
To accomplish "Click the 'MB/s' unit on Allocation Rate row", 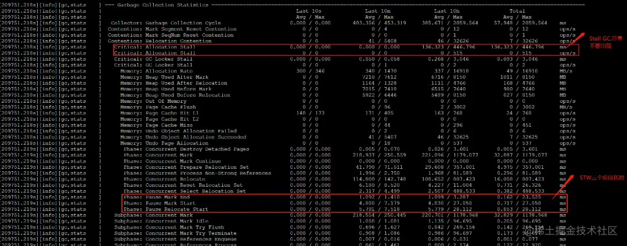I will (x=565, y=71).
